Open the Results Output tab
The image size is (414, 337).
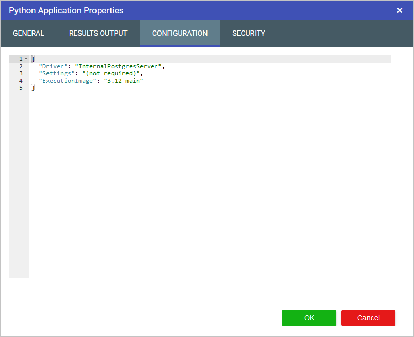coord(98,33)
